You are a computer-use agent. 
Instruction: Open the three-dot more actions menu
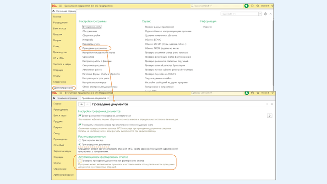tap(267, 104)
